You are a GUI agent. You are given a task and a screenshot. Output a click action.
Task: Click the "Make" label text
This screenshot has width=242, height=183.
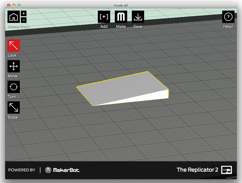point(121,26)
